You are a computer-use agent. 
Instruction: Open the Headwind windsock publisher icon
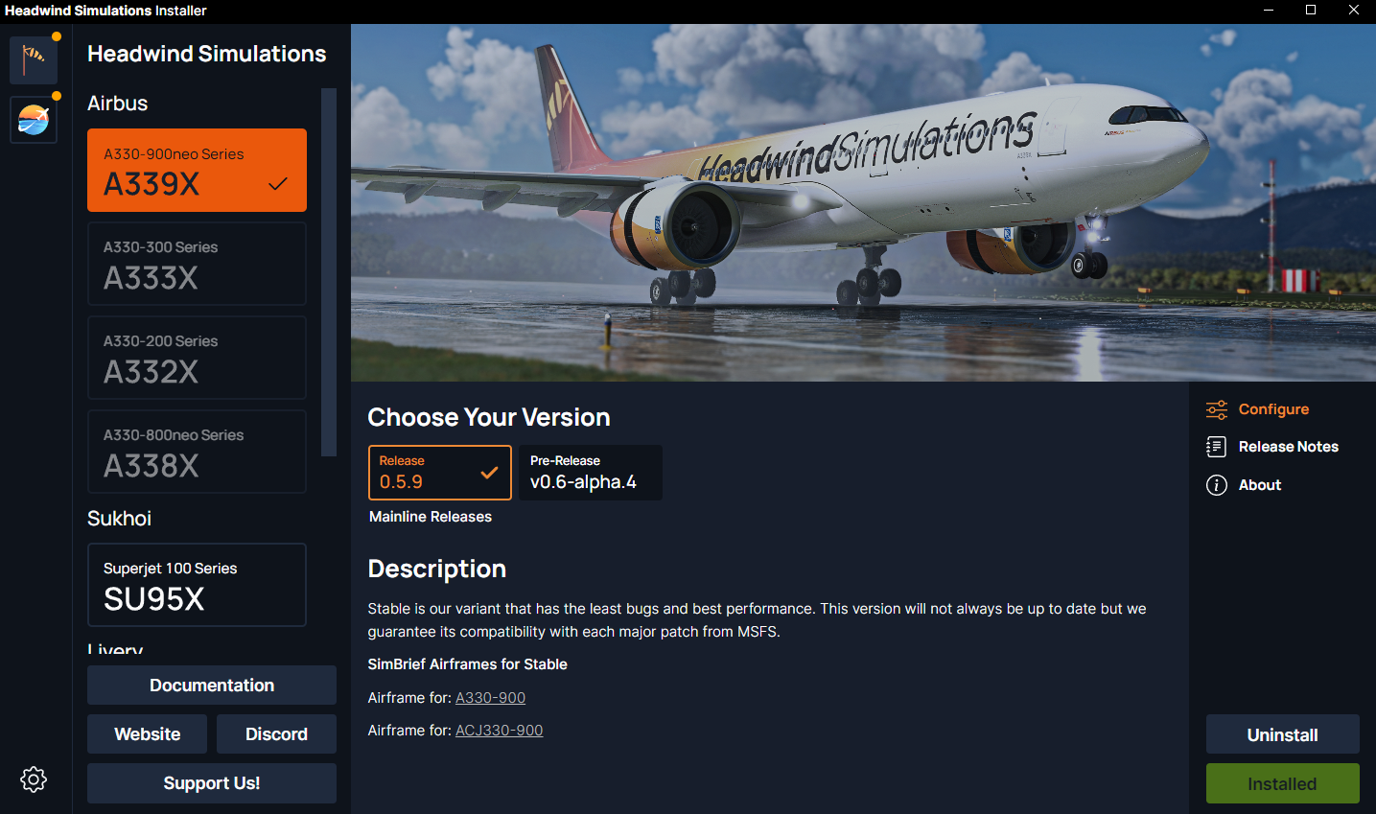34,59
